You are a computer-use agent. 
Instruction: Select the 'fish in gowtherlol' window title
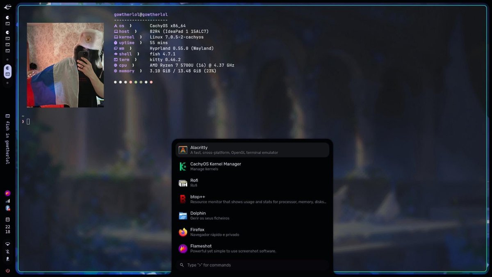(7, 143)
